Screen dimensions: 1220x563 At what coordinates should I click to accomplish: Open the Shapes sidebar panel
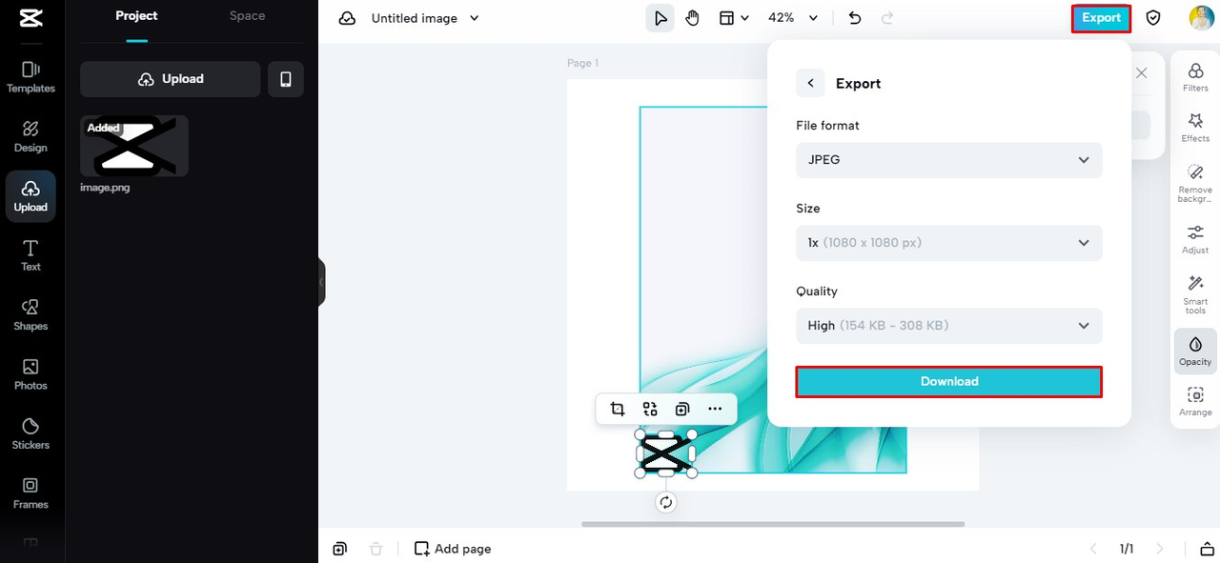[30, 314]
